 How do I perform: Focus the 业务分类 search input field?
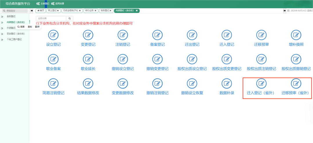[x=51, y=18]
